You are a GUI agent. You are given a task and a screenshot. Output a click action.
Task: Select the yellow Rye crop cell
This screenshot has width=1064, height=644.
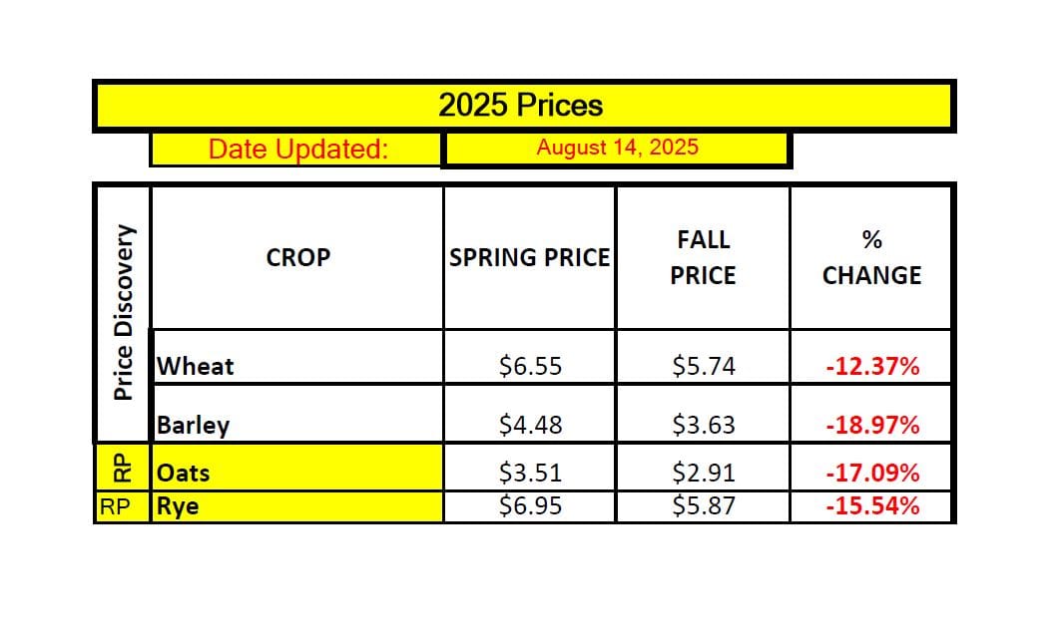[296, 506]
